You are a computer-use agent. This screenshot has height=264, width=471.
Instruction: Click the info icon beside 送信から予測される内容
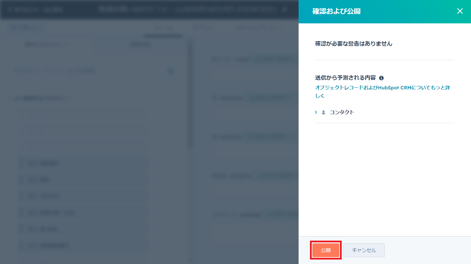point(381,78)
